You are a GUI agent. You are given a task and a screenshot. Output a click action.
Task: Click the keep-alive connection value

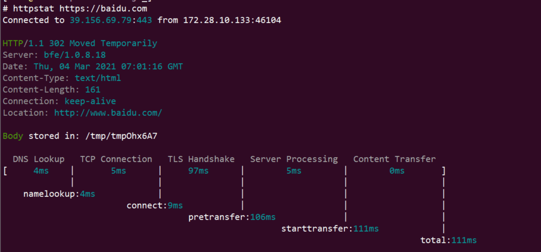[x=90, y=101]
